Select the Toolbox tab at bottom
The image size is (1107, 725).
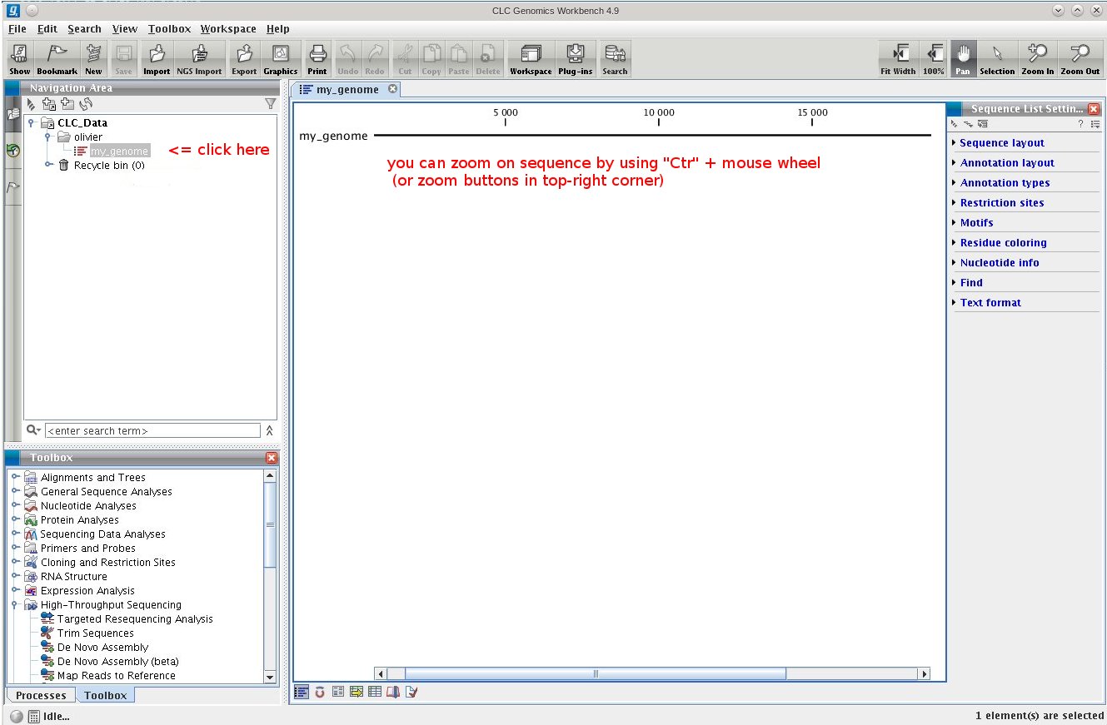106,695
